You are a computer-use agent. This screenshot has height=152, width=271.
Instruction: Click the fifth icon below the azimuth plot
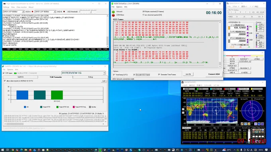[x=259, y=124]
